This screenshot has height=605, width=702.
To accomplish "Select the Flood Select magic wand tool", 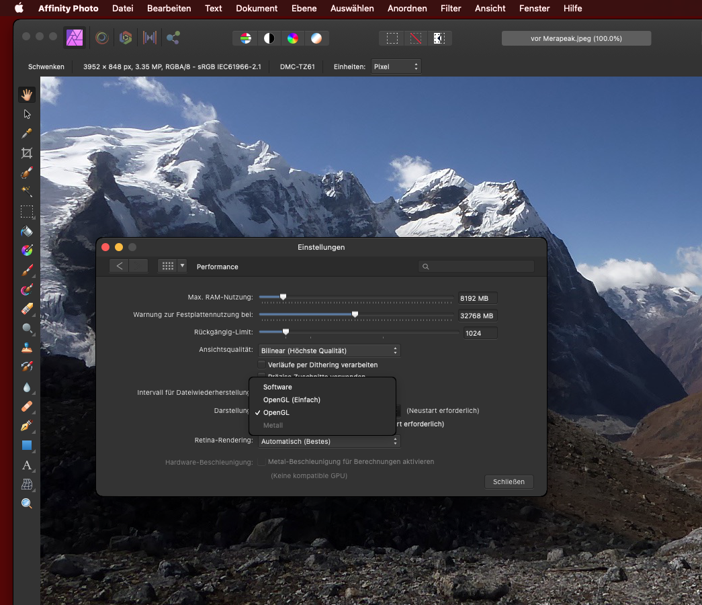I will 27,191.
